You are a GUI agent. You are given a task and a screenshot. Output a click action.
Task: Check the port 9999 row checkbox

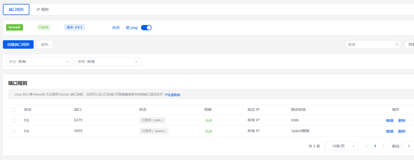(14, 131)
